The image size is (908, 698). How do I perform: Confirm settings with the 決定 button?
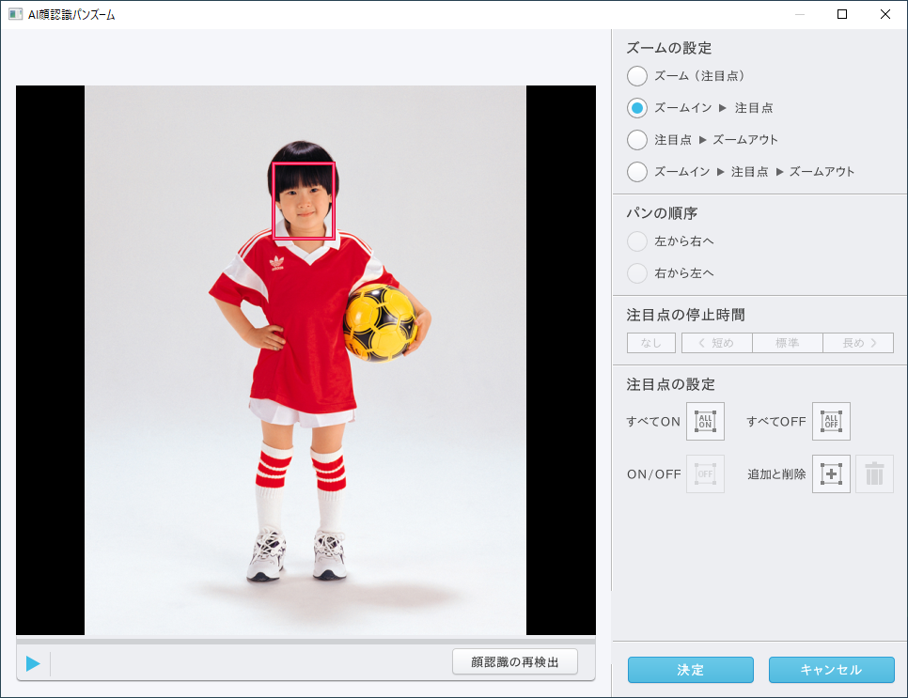(690, 670)
